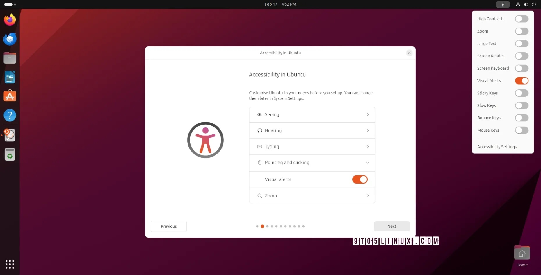
Task: Select the Pointing and clicking label
Action: [x=287, y=163]
